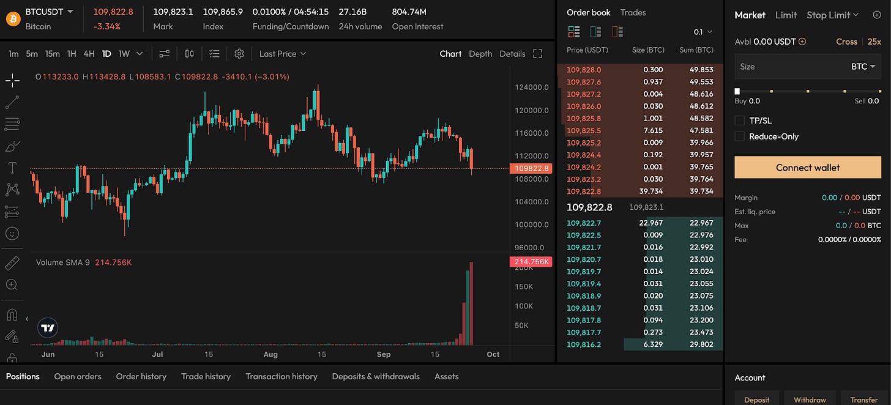The width and height of the screenshot is (891, 405).
Task: Open the Deposits & withdrawals tab
Action: 376,376
